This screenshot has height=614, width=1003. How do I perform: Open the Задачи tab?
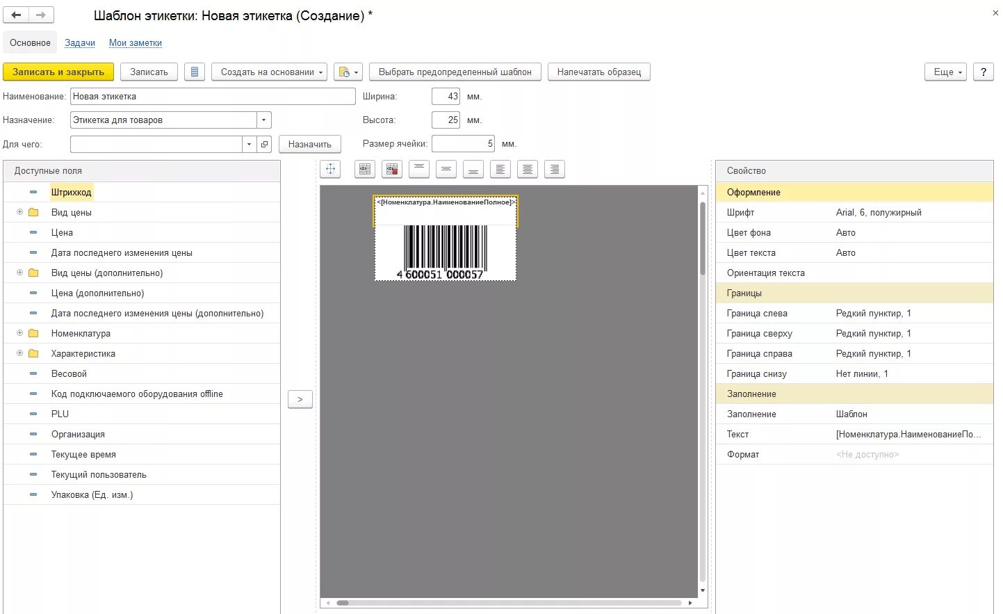coord(80,42)
